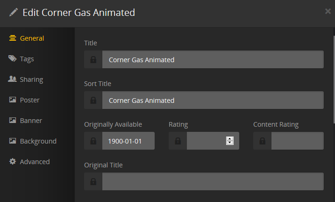The image size is (335, 202).
Task: Click the dialog's vertical scrollbar
Action: (334, 94)
